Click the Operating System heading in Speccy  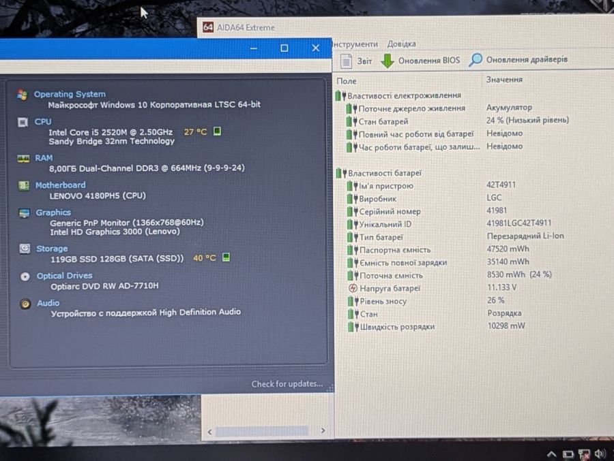tap(70, 94)
